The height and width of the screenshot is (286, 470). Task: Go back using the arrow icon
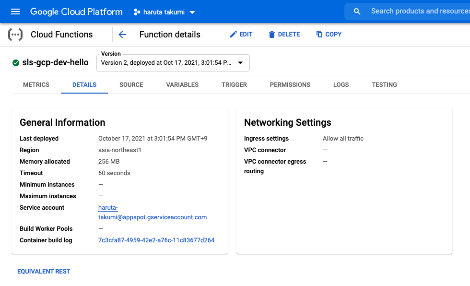[x=122, y=35]
